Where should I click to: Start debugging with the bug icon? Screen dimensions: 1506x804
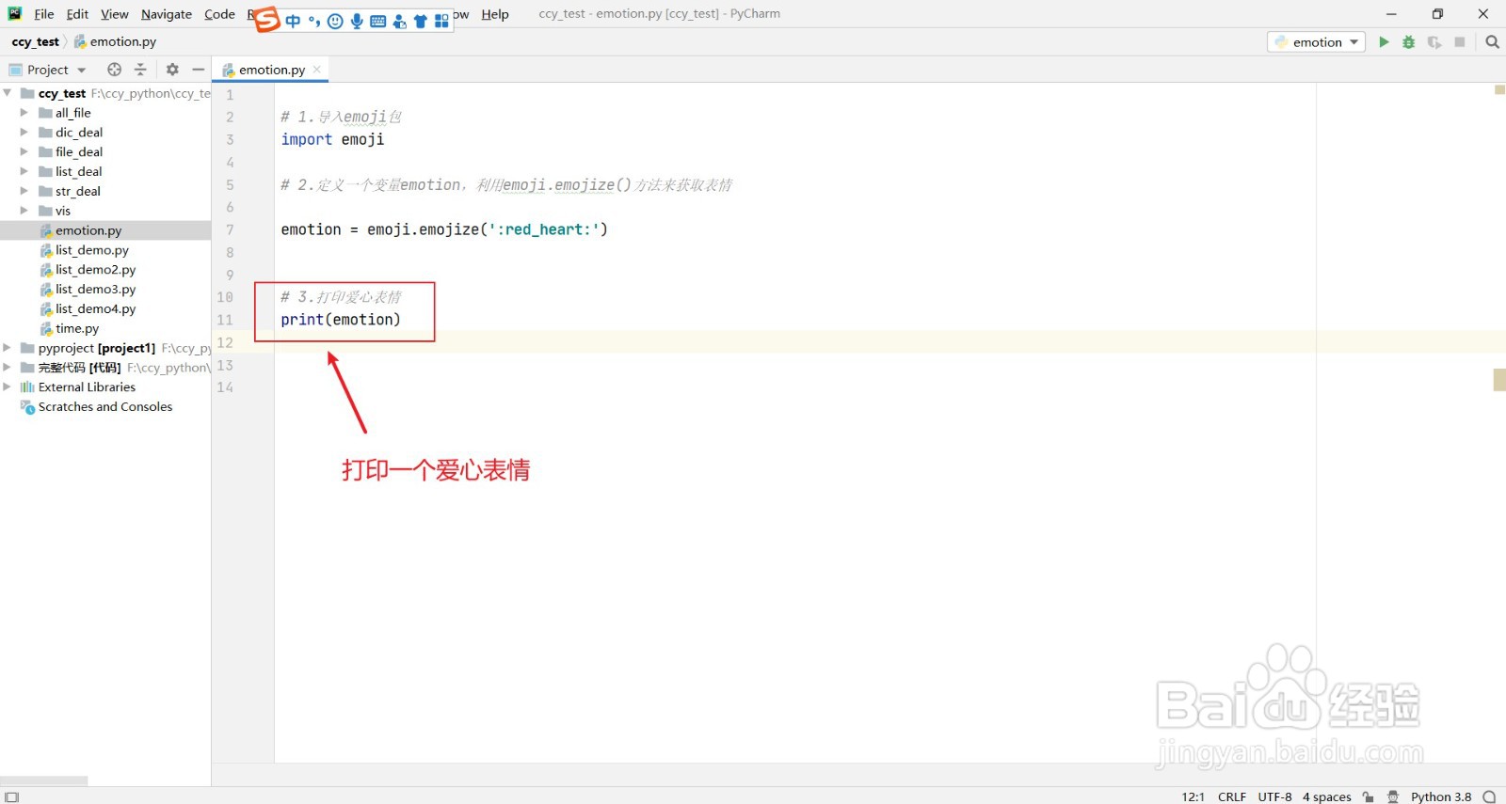(x=1409, y=42)
